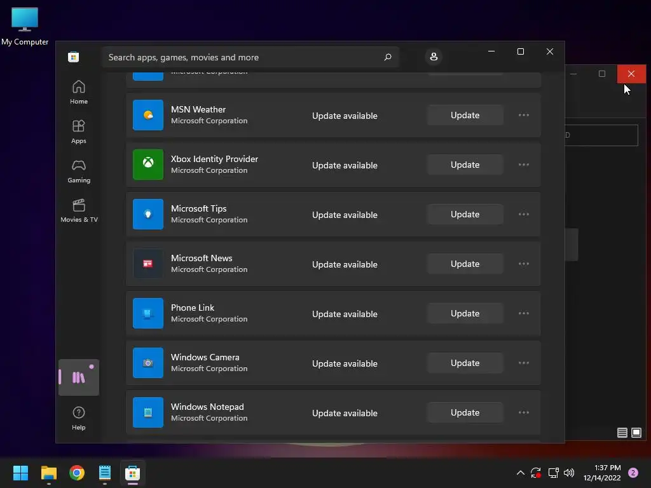Viewport: 651px width, 488px height.
Task: Open the notification center badge
Action: [x=633, y=473]
